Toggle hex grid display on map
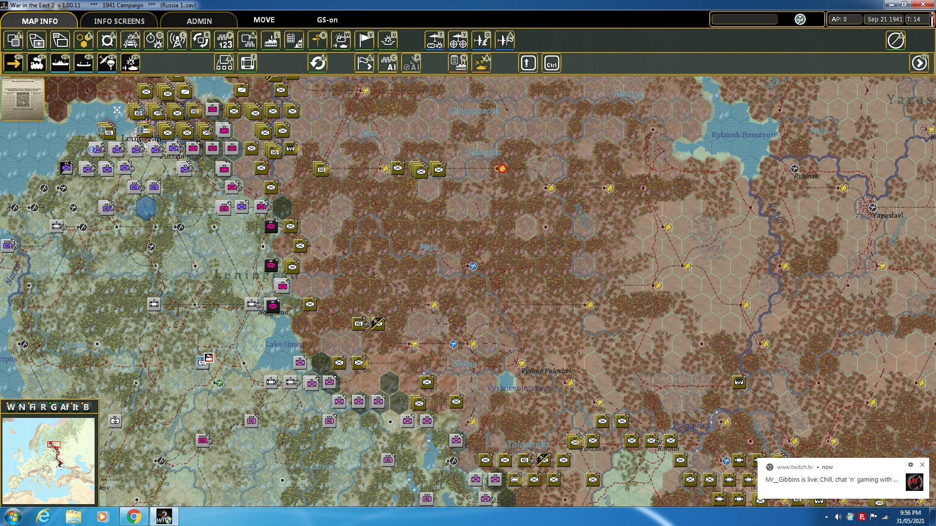This screenshot has width=936, height=526. 83,40
